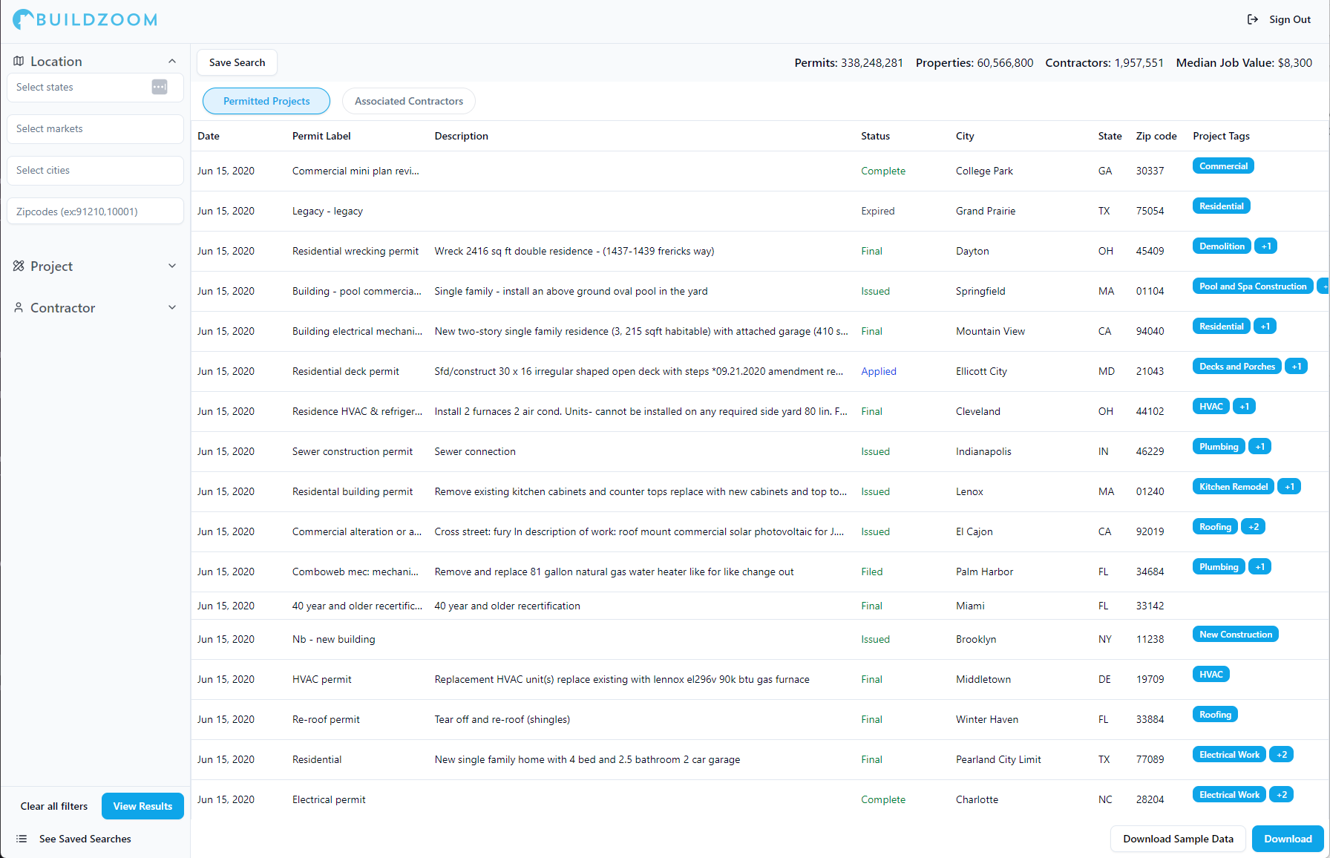Select the Permitted Projects tab
Screen dimensions: 1330x858
coord(266,102)
